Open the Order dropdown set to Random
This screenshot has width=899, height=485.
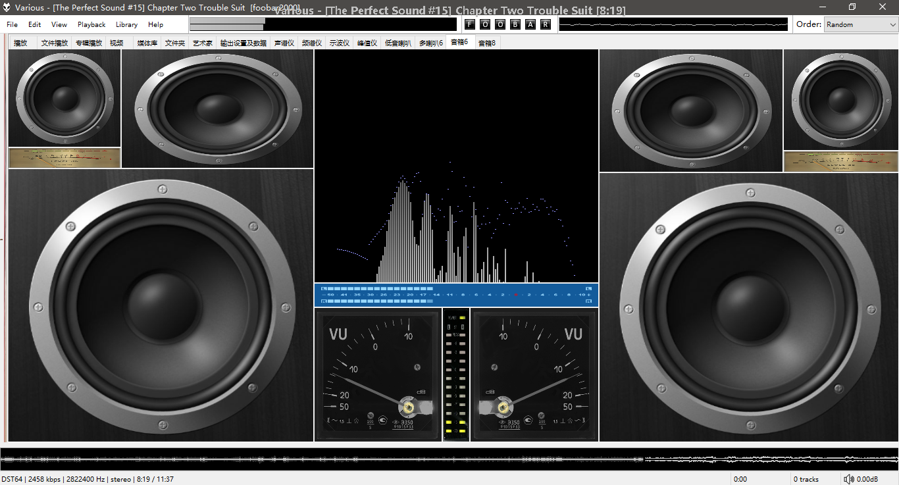click(x=860, y=24)
